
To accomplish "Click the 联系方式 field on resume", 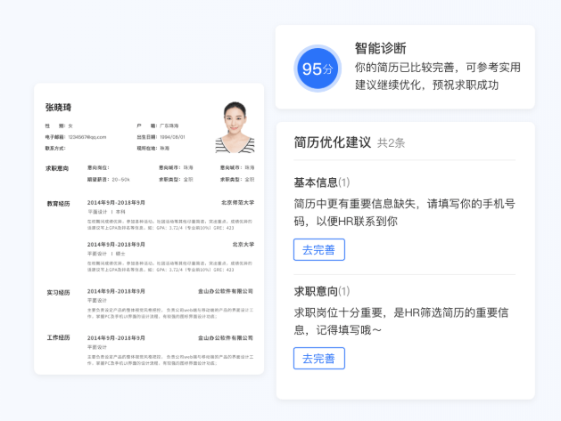I will pyautogui.click(x=55, y=148).
